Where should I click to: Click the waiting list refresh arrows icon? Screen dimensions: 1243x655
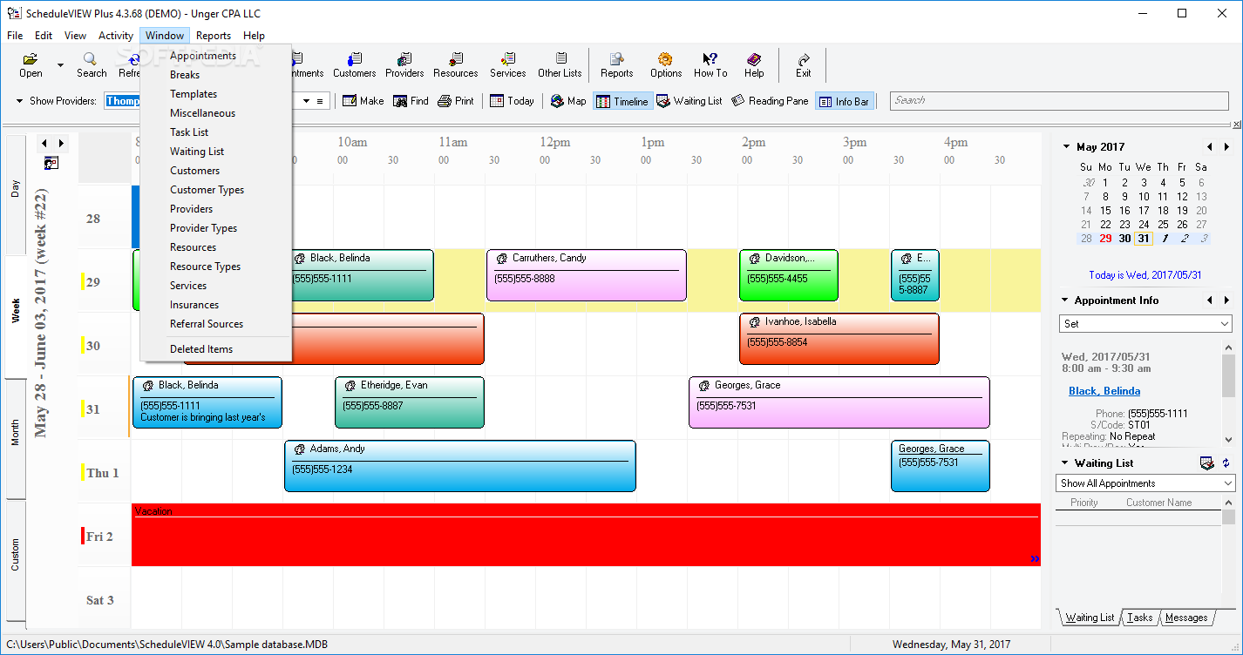coord(1226,463)
